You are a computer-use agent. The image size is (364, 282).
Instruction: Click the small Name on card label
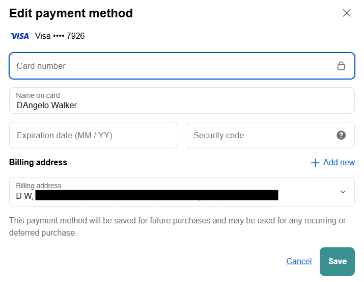point(38,95)
